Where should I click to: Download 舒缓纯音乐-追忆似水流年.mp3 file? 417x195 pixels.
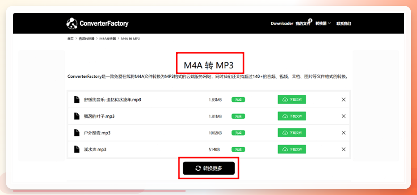pyautogui.click(x=292, y=99)
